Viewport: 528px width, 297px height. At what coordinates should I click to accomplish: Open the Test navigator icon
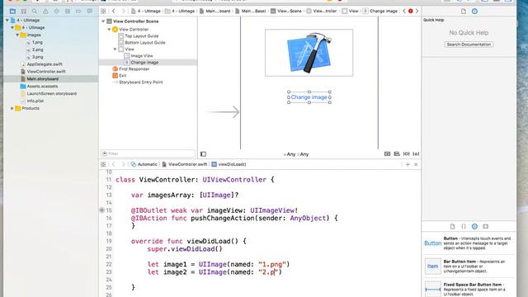point(56,11)
